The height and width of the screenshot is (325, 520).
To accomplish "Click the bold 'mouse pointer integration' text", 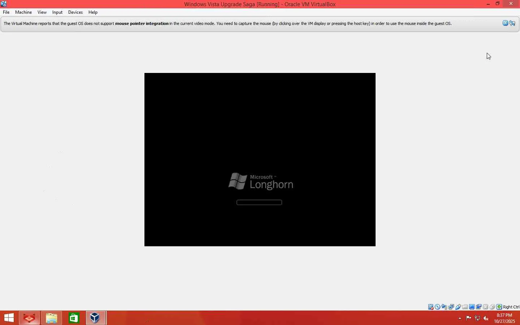I will 142,23.
